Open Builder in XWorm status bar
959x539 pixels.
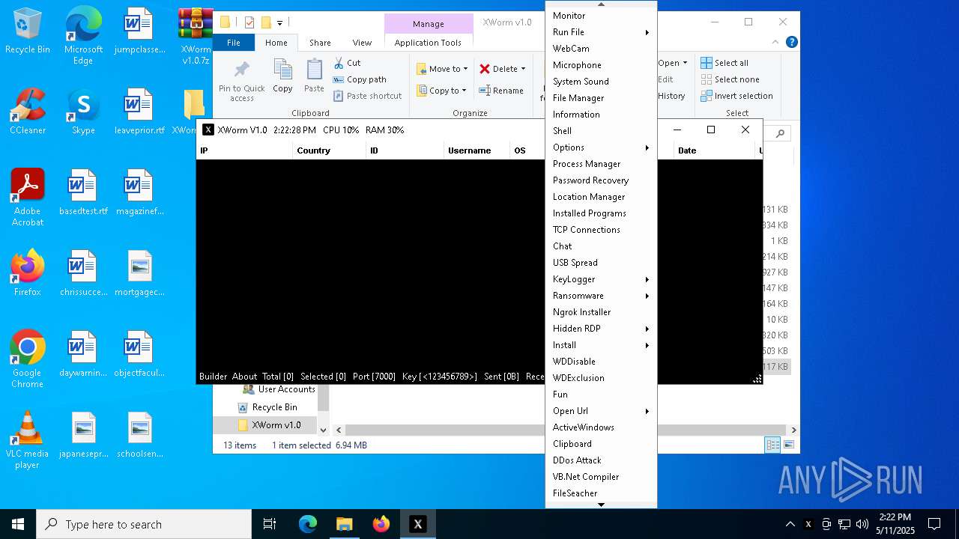point(214,377)
